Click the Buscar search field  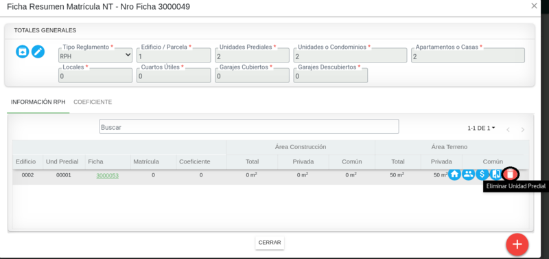click(249, 126)
